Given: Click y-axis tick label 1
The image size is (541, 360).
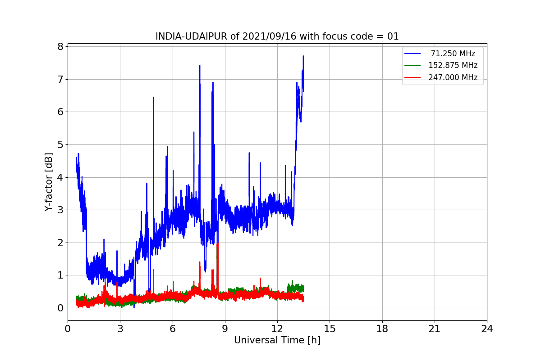Looking at the screenshot, I should pyautogui.click(x=60, y=275).
